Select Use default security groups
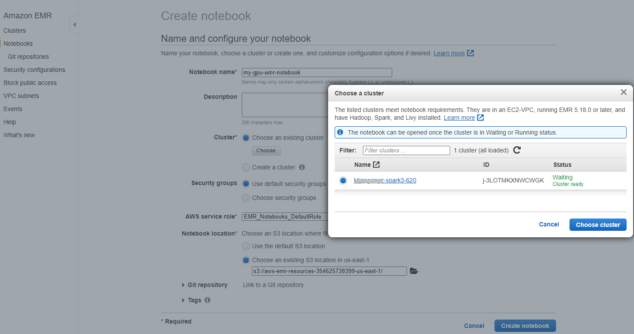Viewport: 634px width, 334px height. click(246, 184)
